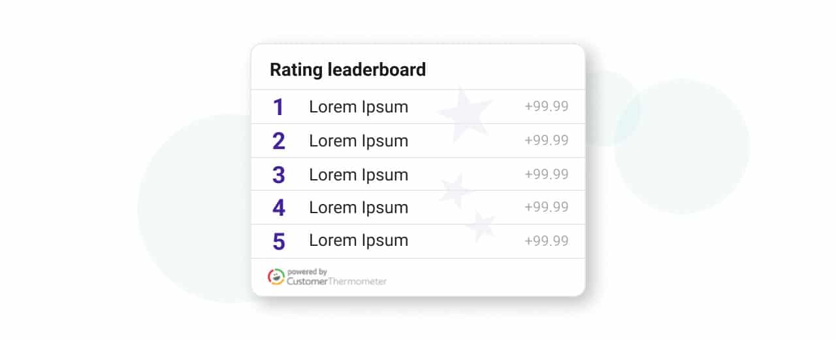
Task: Open the third-place Lorem Ipsum entry
Action: [359, 175]
